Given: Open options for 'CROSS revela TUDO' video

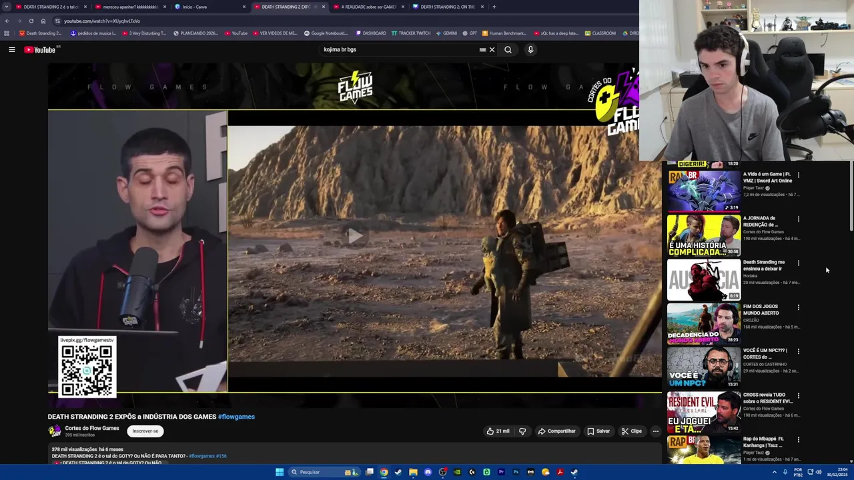Looking at the screenshot, I should click(799, 395).
